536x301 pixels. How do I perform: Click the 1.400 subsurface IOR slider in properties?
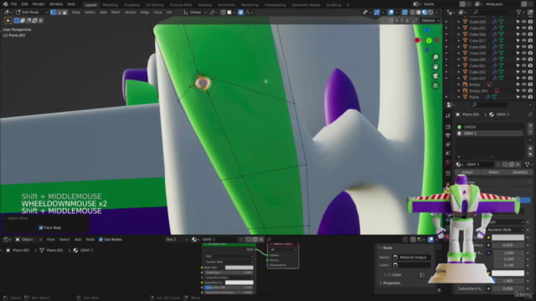point(508,281)
